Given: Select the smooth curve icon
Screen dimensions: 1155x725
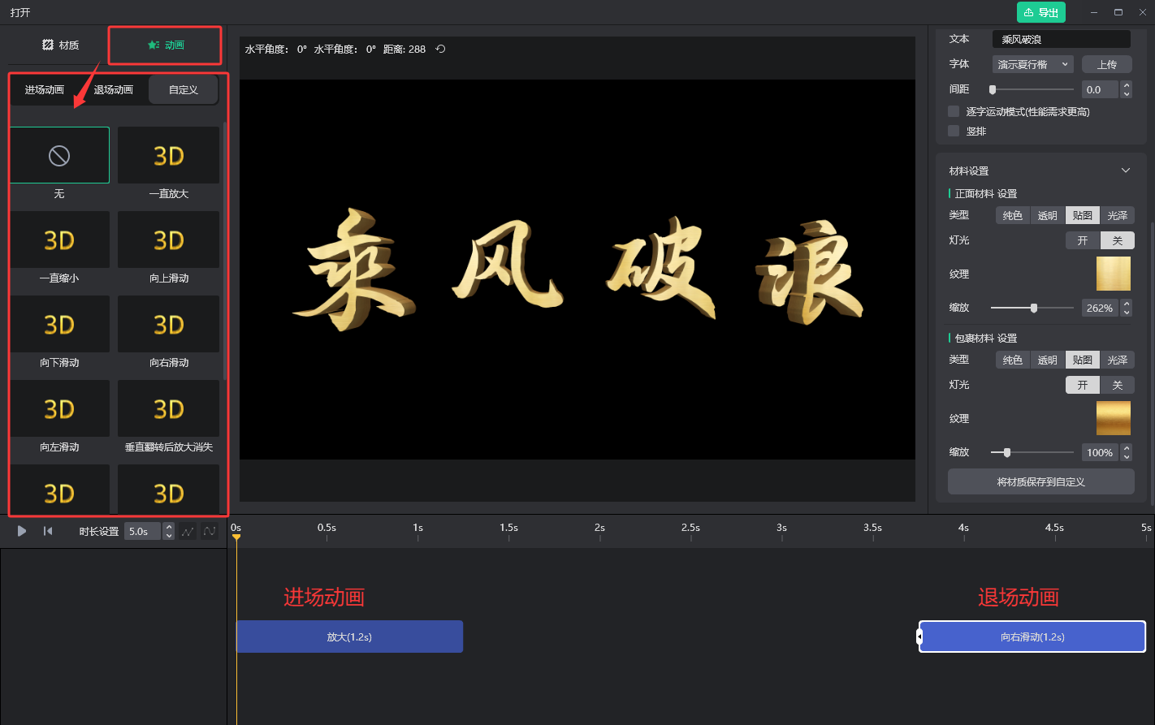Looking at the screenshot, I should [210, 531].
